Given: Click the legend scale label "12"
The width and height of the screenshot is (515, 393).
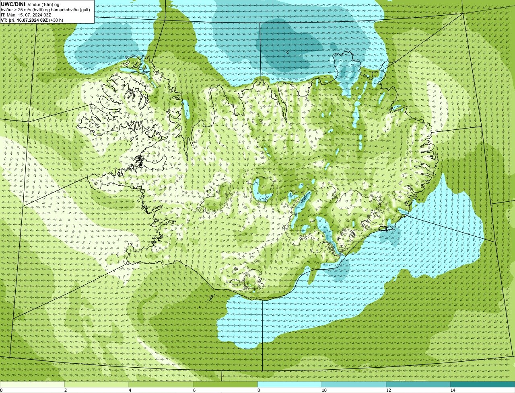Looking at the screenshot, I should click(388, 390).
